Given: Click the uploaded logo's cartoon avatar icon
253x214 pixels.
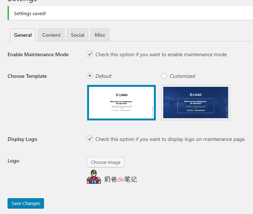Looking at the screenshot, I should (x=94, y=177).
